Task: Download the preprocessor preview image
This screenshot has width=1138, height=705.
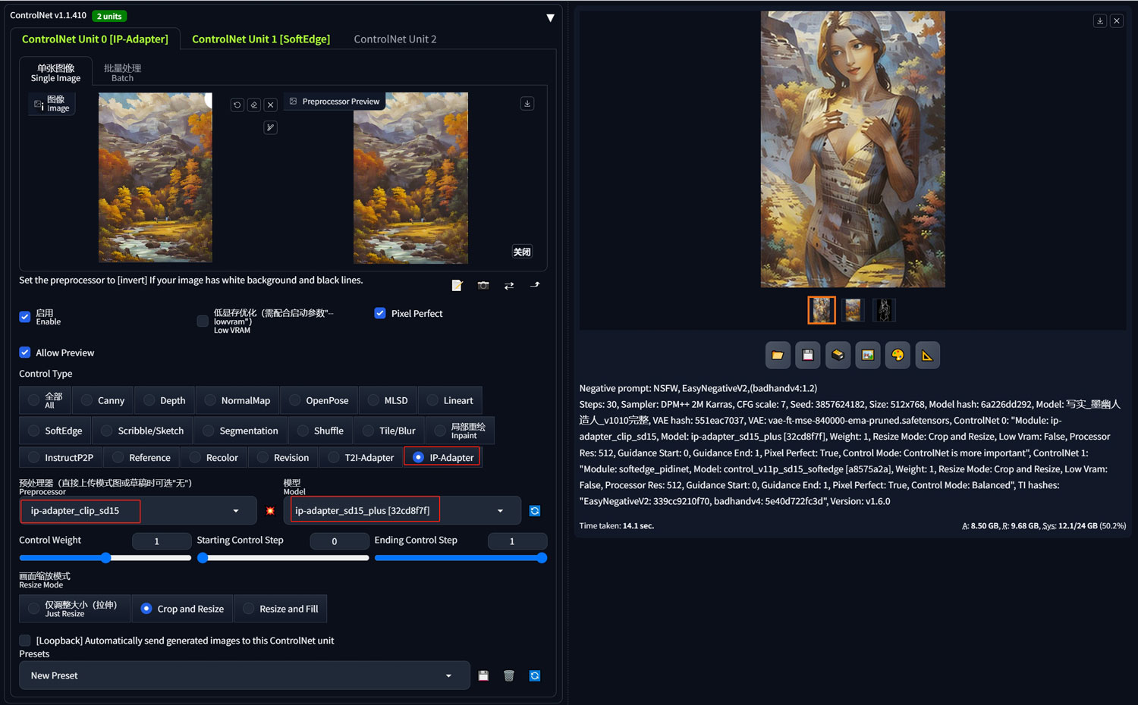Action: (527, 103)
